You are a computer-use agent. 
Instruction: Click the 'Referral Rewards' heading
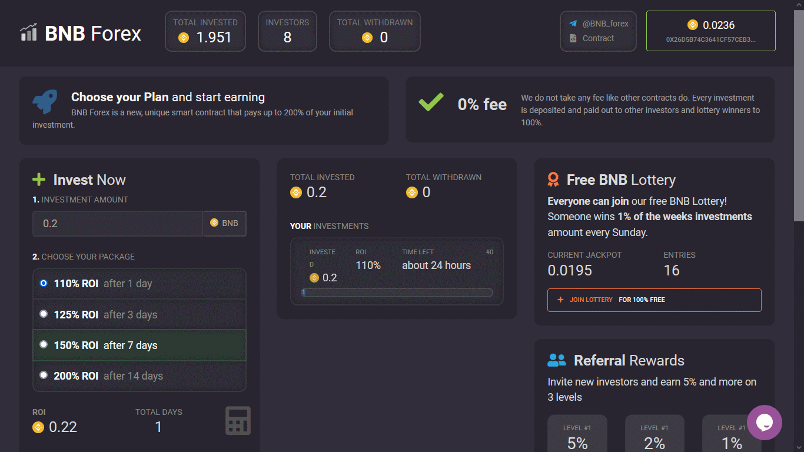tap(629, 361)
